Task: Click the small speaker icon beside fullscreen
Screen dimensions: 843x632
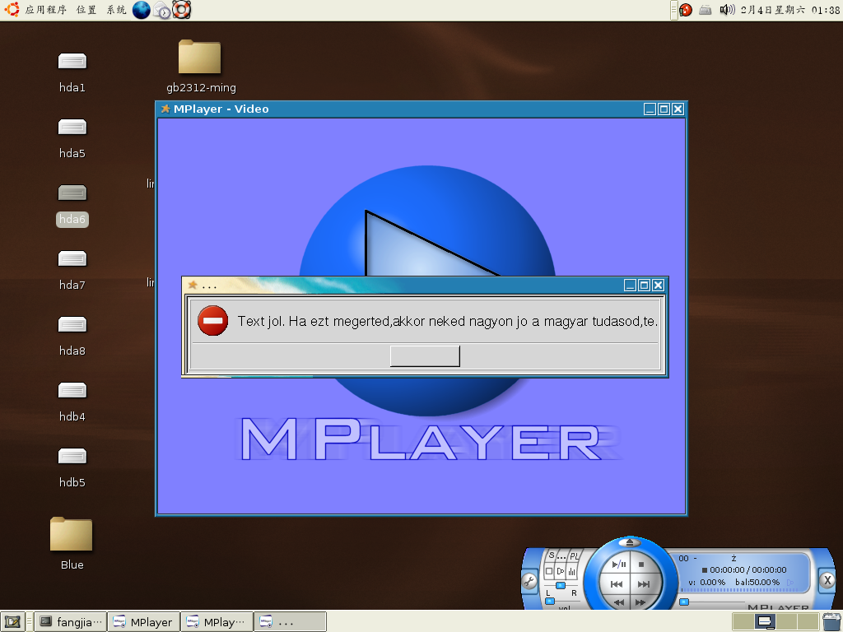Action: (x=560, y=571)
